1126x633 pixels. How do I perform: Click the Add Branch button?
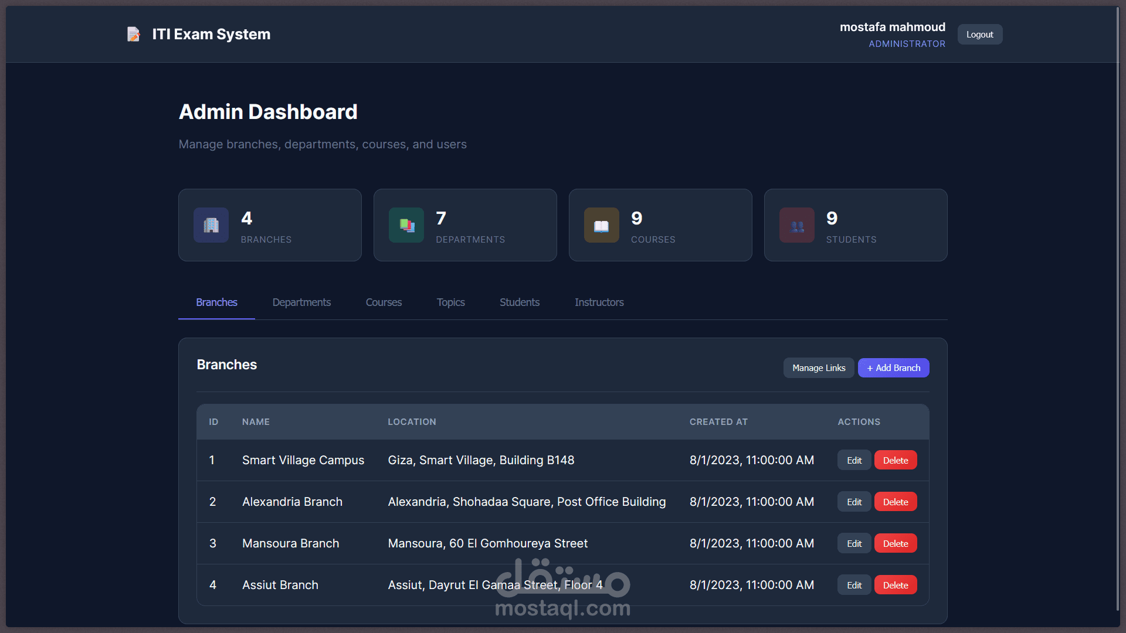click(893, 368)
